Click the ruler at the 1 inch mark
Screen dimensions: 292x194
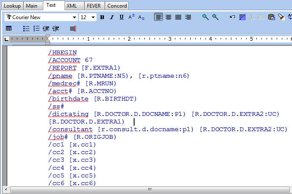point(88,39)
